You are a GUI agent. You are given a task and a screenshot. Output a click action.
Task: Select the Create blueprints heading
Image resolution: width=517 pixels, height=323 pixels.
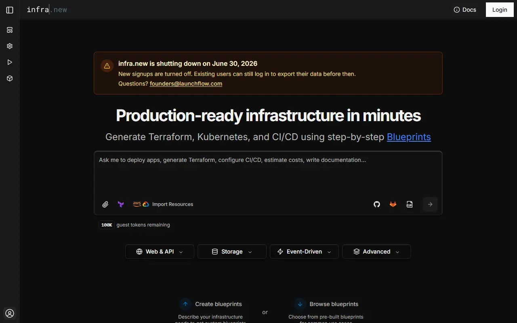click(219, 304)
